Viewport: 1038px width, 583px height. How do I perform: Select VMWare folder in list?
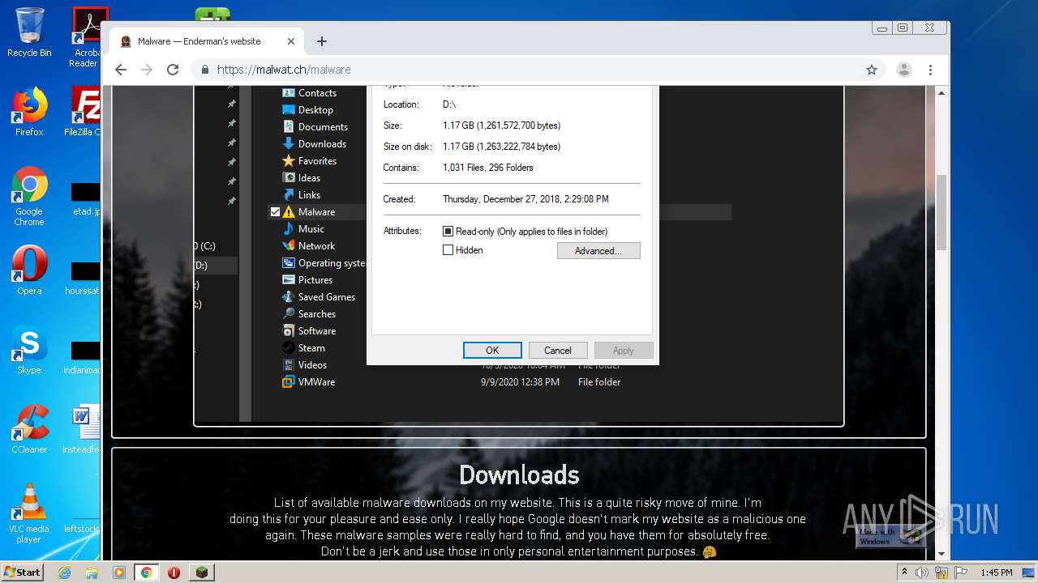coord(308,382)
